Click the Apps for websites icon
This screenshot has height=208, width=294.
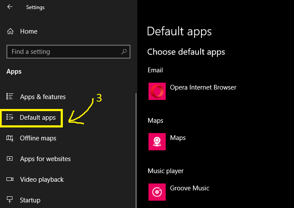pyautogui.click(x=10, y=158)
